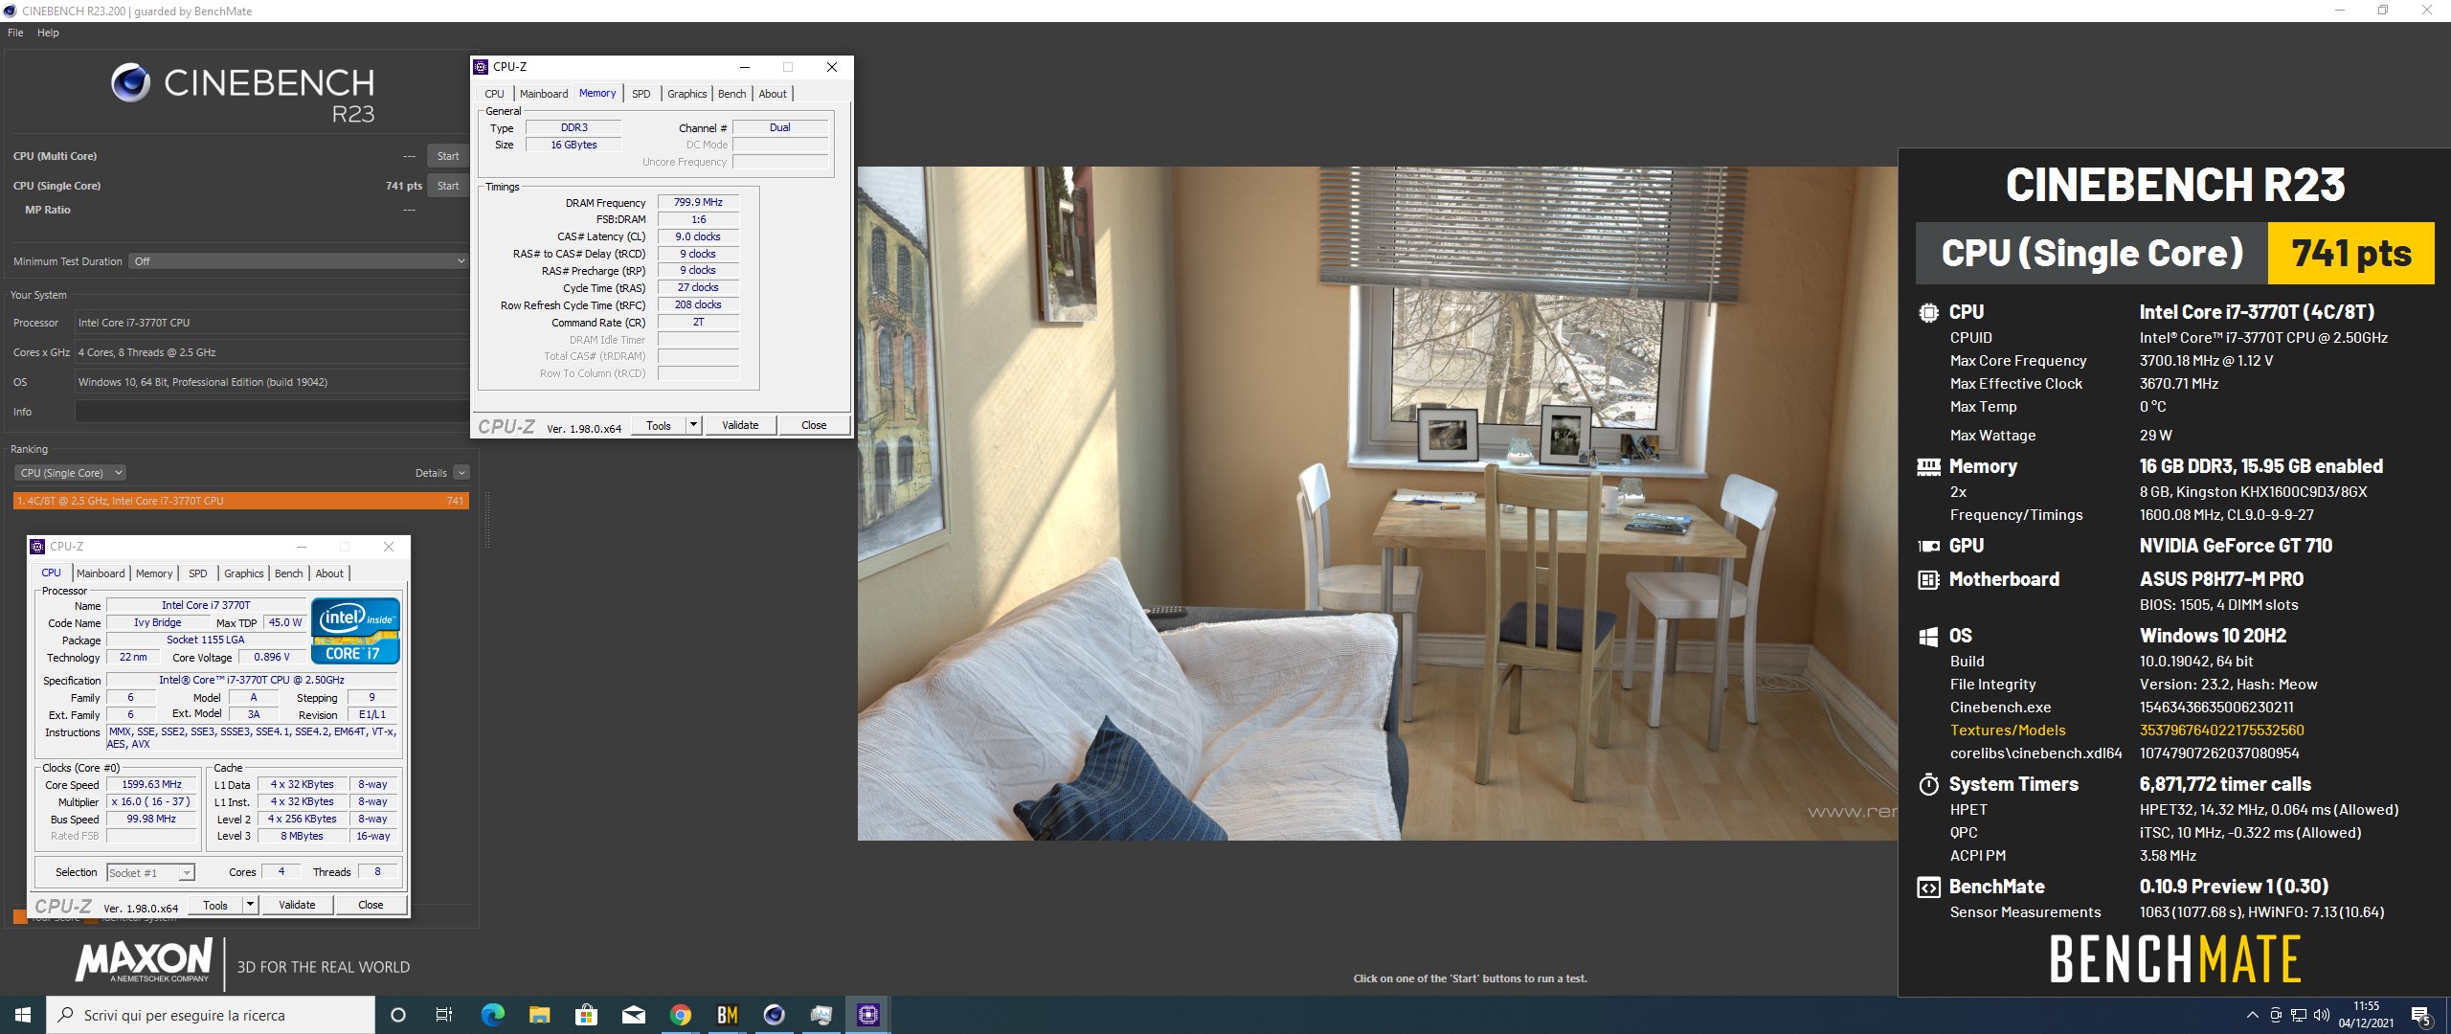Click the Windows taskbar search box
This screenshot has width=2451, height=1034.
coord(211,1015)
